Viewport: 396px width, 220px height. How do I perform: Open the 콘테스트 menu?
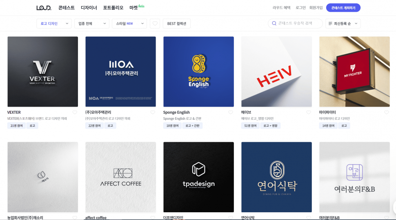tap(67, 8)
